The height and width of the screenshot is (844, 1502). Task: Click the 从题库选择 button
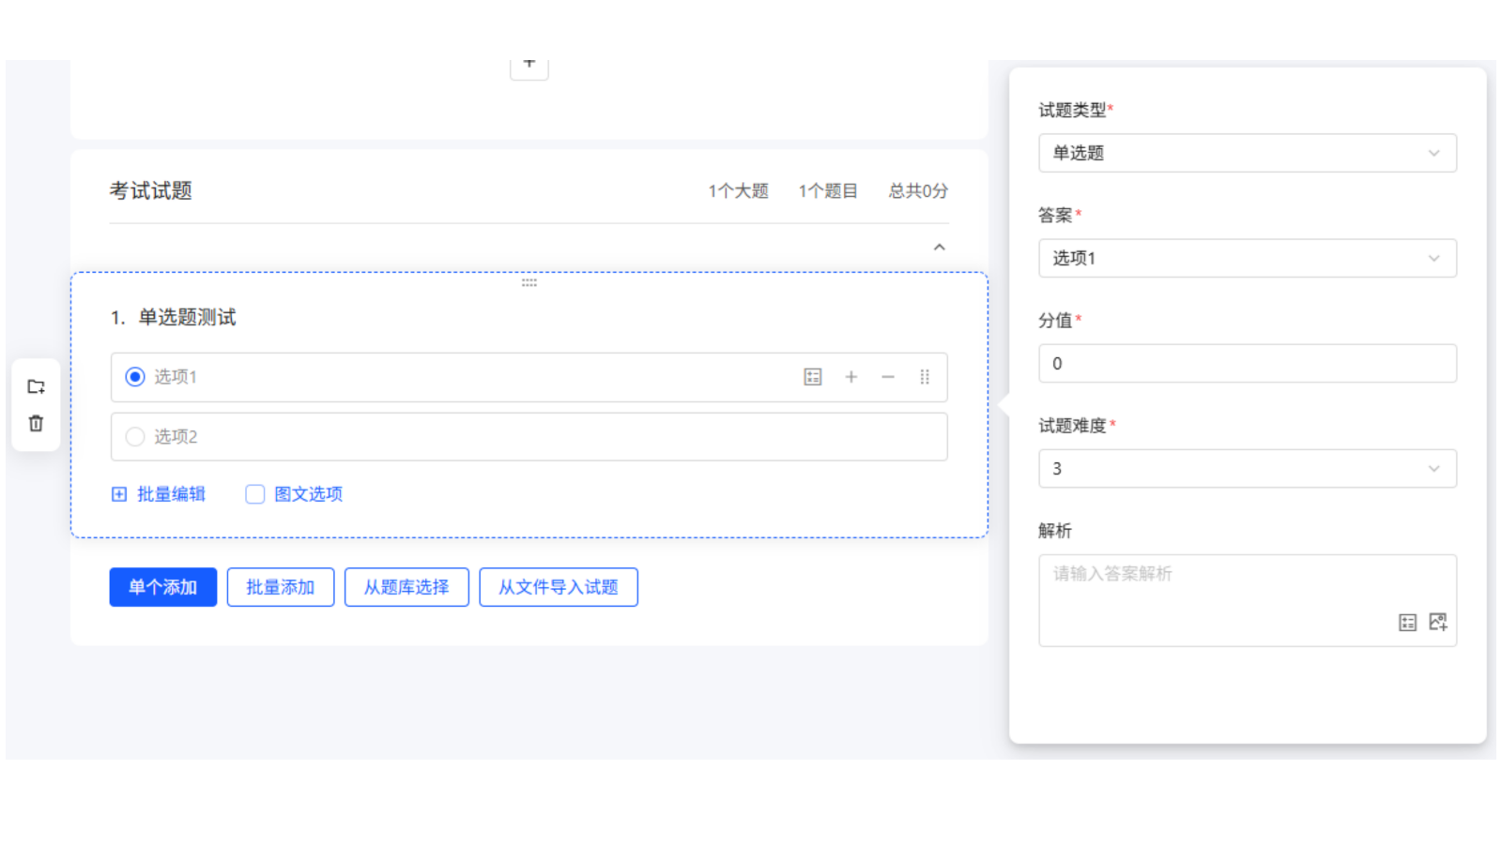click(406, 587)
